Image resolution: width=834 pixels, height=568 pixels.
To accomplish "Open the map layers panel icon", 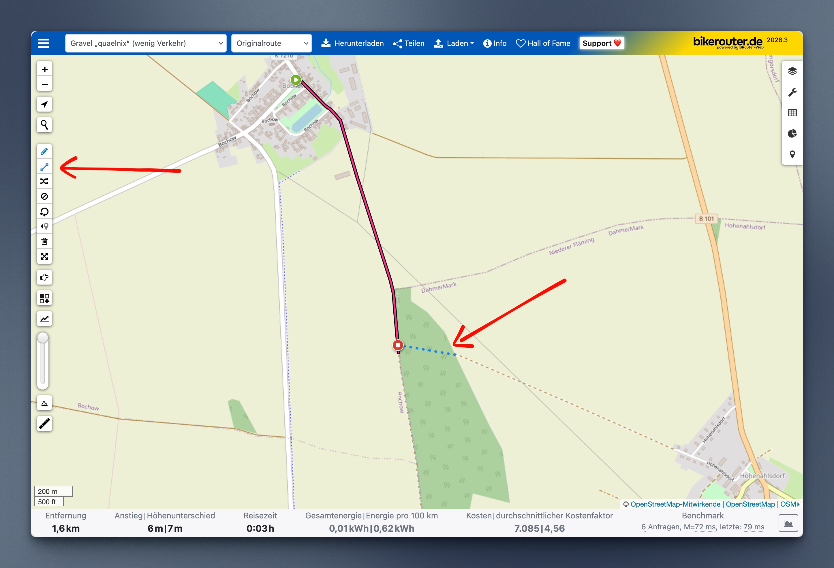I will tap(792, 71).
